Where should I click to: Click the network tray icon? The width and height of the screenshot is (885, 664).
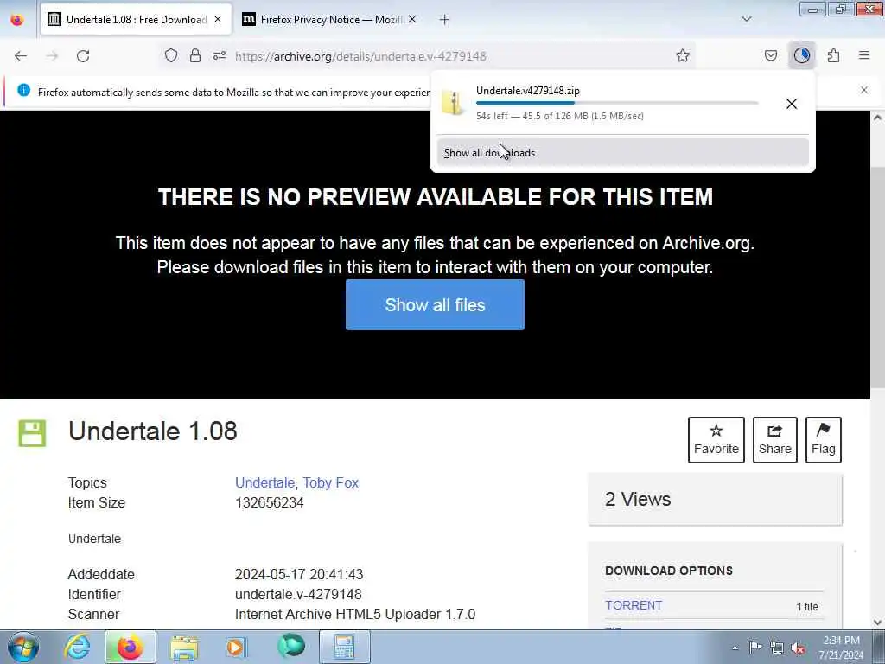777,648
